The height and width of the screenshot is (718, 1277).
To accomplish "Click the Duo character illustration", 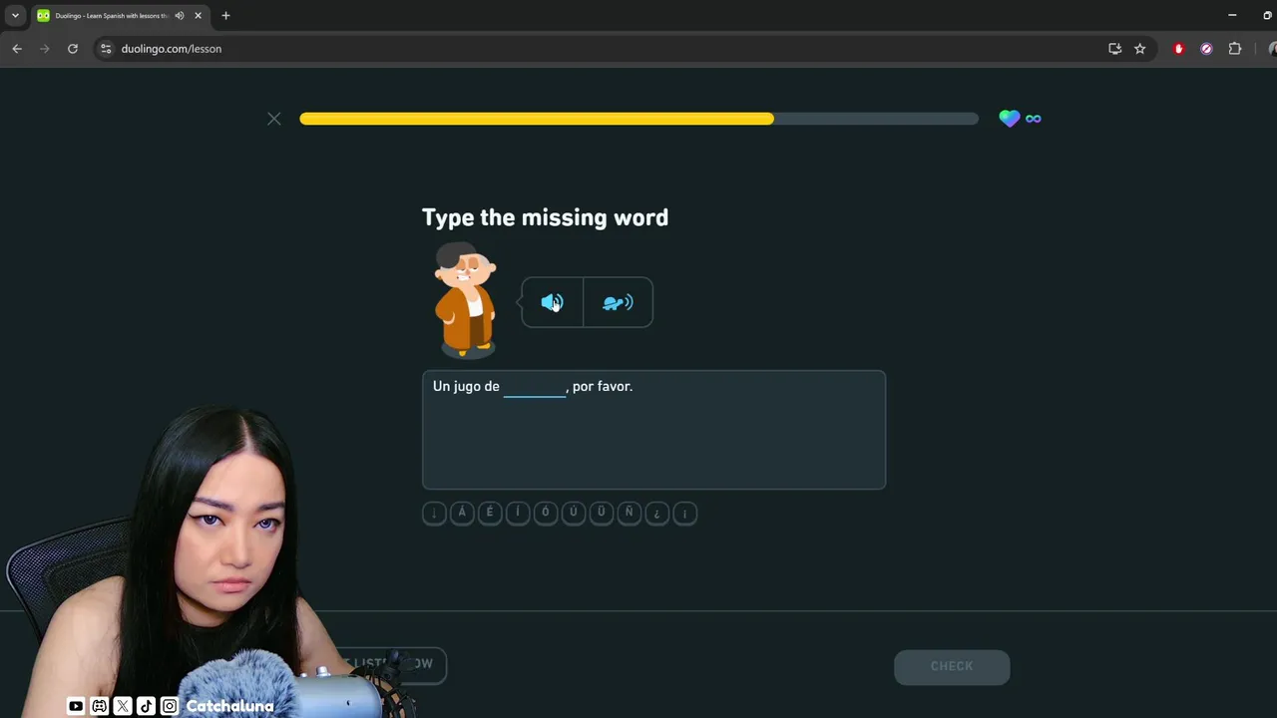I will click(466, 299).
